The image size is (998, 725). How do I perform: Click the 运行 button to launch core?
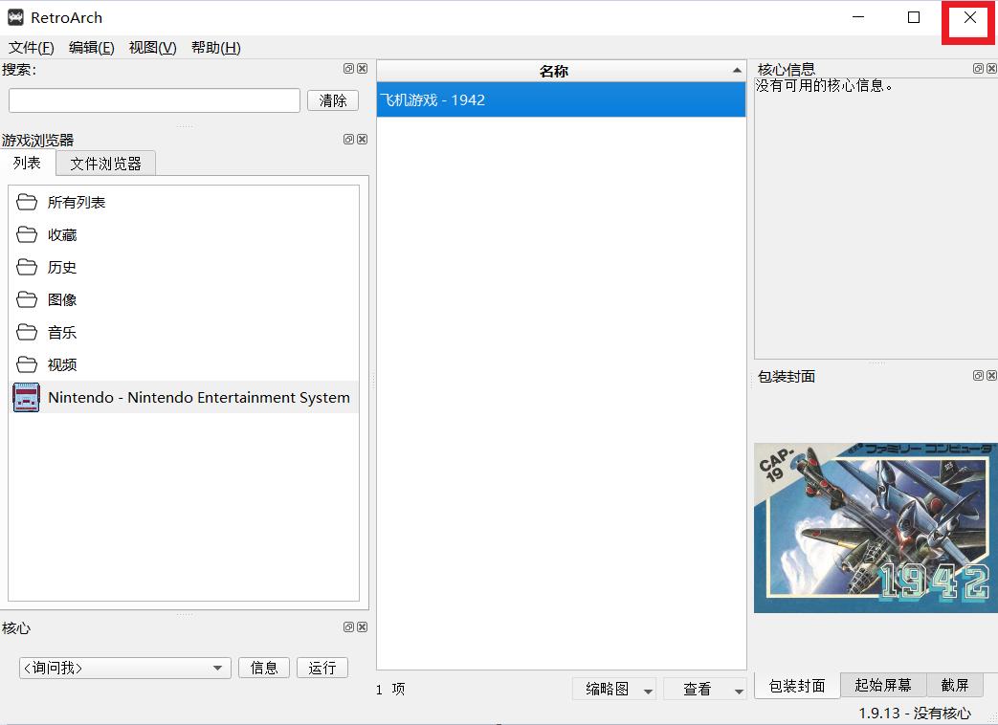click(322, 667)
